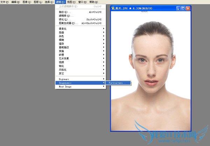This screenshot has height=146, width=210.
Task: Launch the Portraiture... plugin
Action: 118,83
